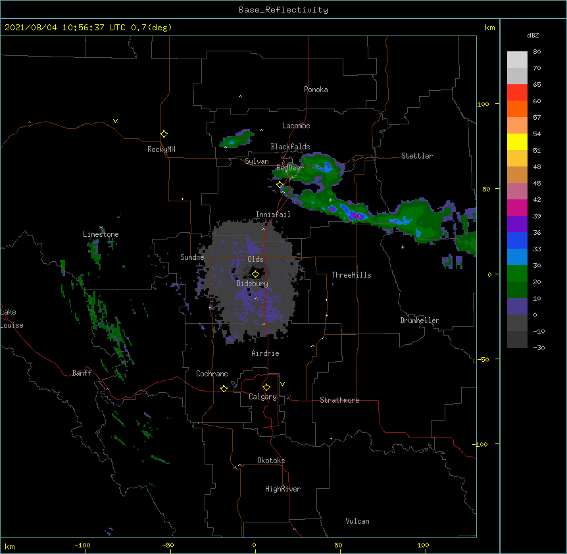Click the Drumheller label
The width and height of the screenshot is (567, 554).
pyautogui.click(x=420, y=320)
